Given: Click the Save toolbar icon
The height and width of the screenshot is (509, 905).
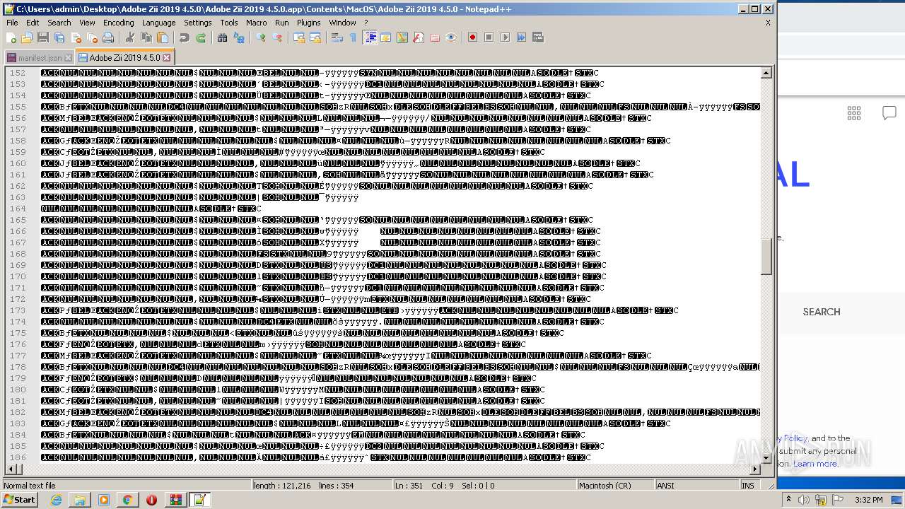Looking at the screenshot, I should 43,37.
